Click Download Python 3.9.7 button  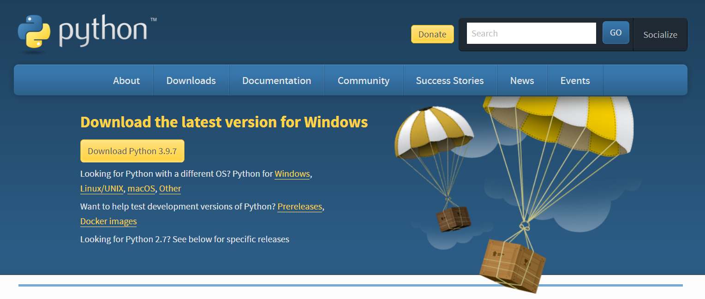coord(132,151)
